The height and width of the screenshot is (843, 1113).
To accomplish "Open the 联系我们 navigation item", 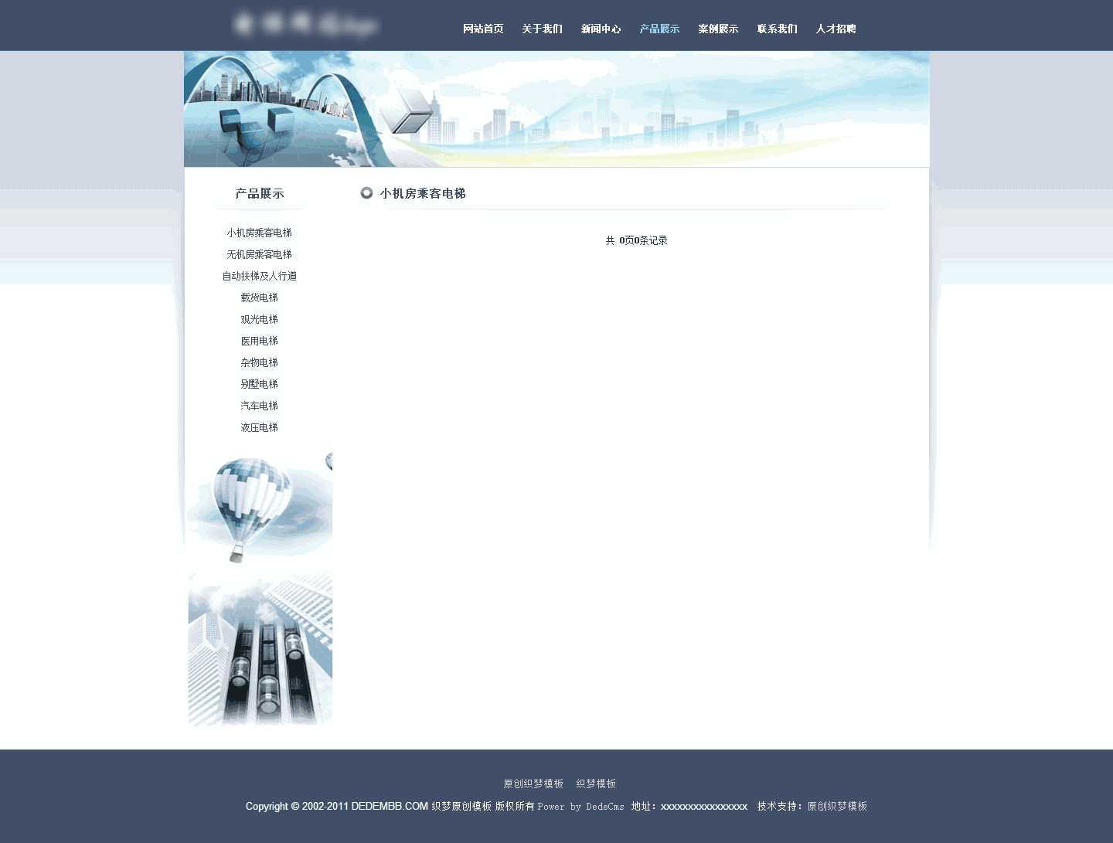I will point(777,29).
